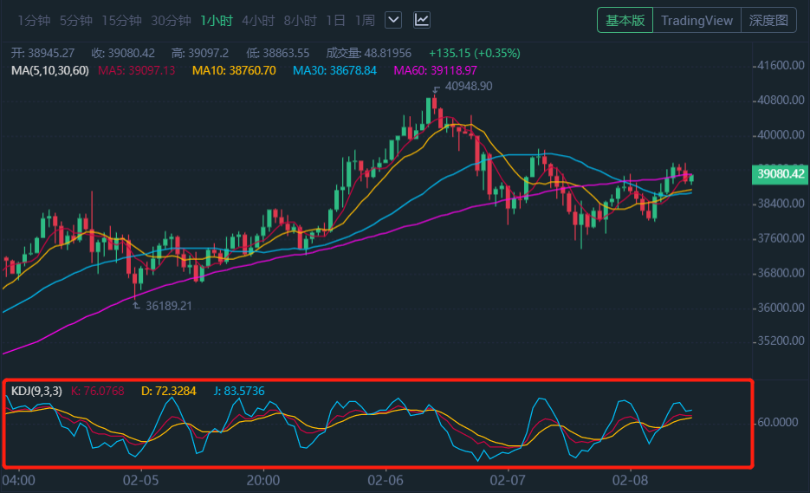Switch to the 5分钟 interval

(75, 20)
